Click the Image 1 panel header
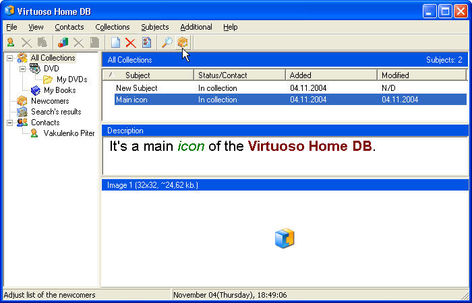The image size is (472, 303). point(285,185)
